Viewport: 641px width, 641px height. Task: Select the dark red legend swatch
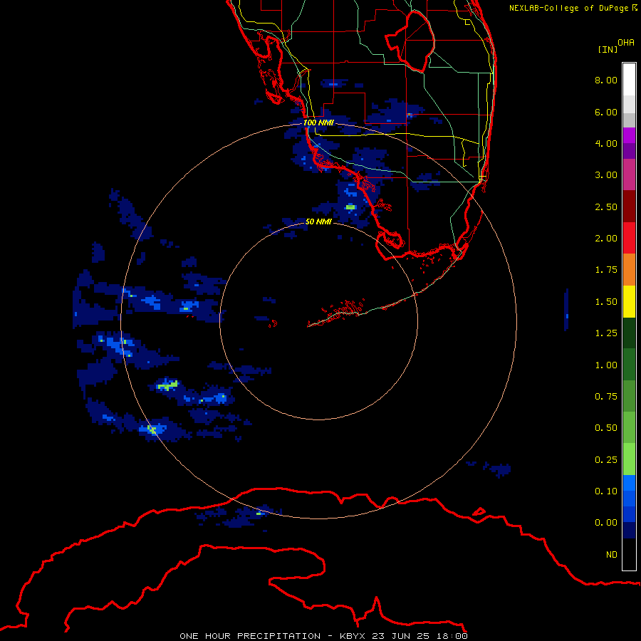pos(629,207)
